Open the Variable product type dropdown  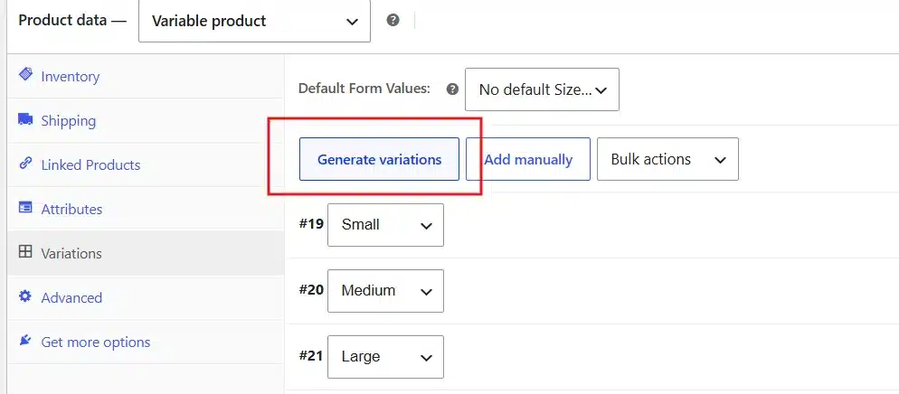point(254,21)
